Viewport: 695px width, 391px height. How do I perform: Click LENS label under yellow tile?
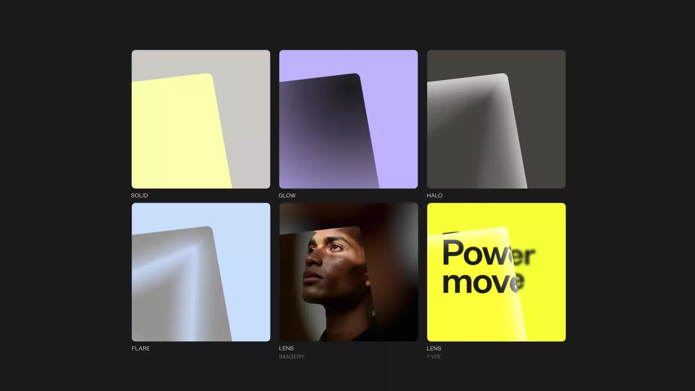click(x=434, y=348)
